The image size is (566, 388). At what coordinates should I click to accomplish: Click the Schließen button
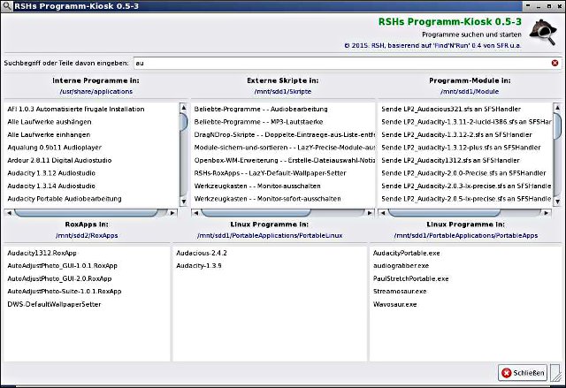[523, 372]
